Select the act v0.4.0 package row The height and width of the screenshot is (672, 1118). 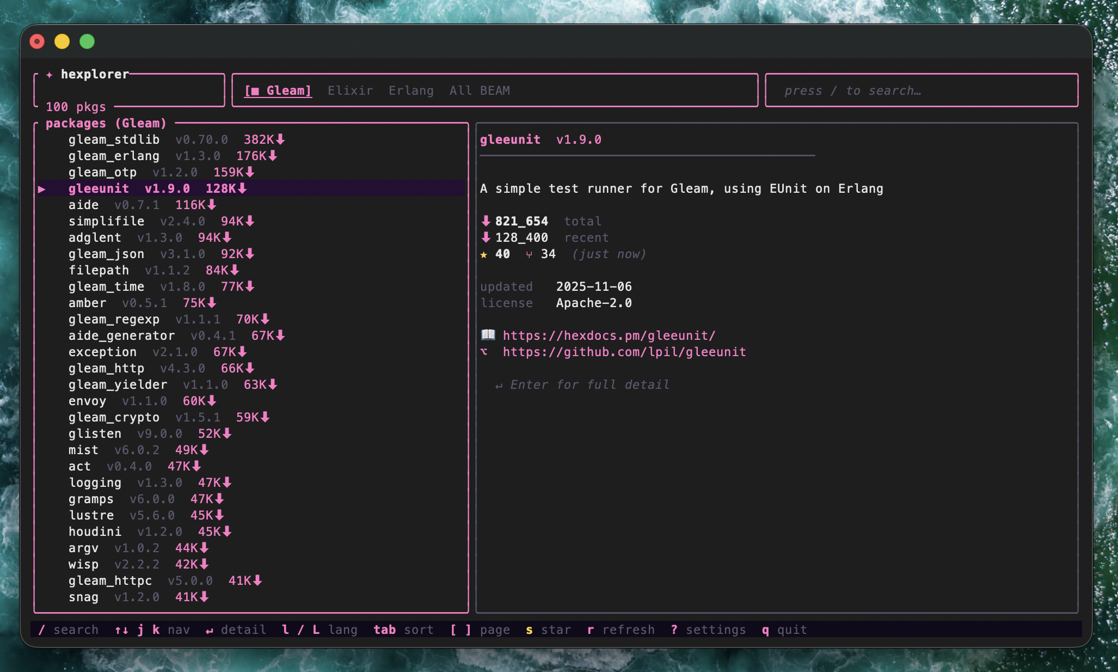click(251, 466)
